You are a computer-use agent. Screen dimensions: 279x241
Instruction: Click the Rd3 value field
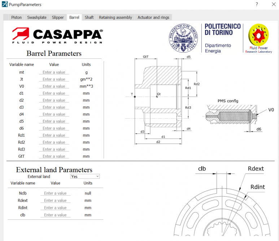[x=54, y=149]
